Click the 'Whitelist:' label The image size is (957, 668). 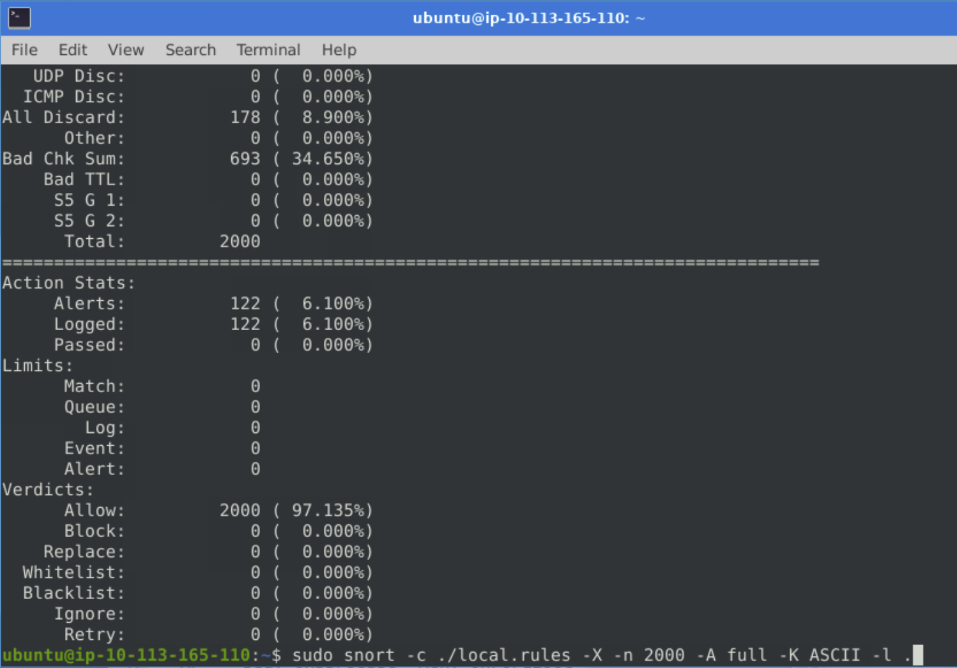74,572
